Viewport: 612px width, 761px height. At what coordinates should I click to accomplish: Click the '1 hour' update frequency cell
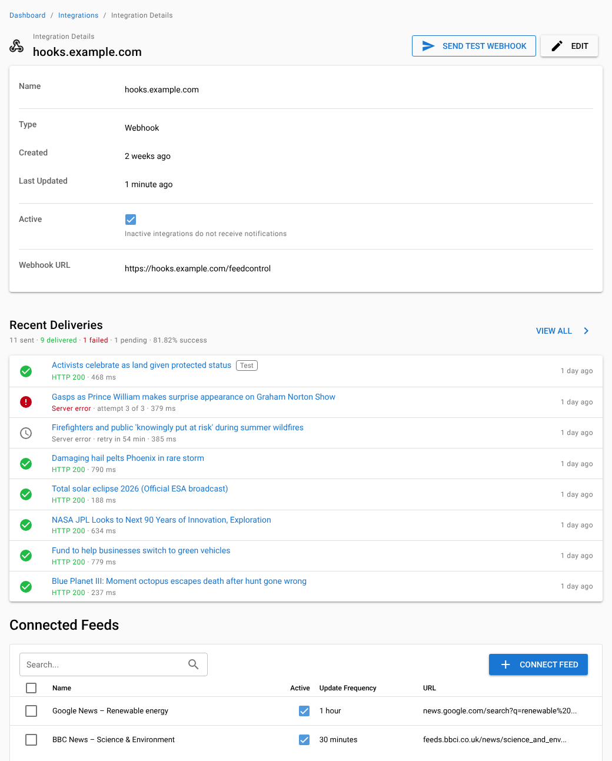pos(330,711)
